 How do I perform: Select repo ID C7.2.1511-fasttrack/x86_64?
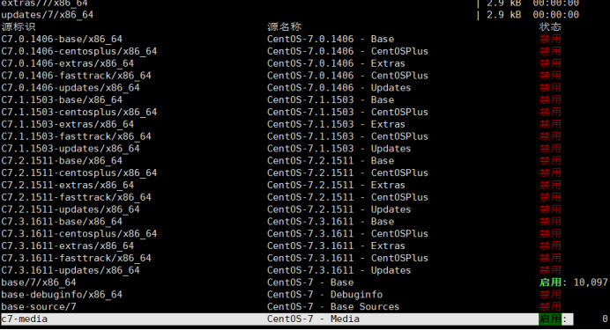point(76,197)
